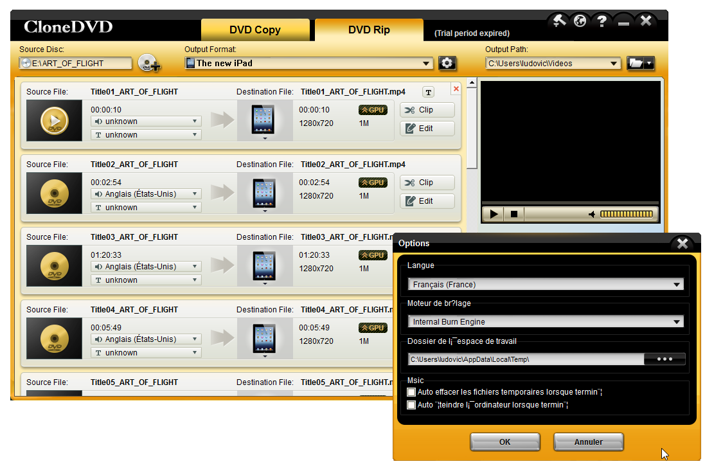This screenshot has width=714, height=475.
Task: Open Title02 Anglais audio dropdown
Action: (x=146, y=194)
